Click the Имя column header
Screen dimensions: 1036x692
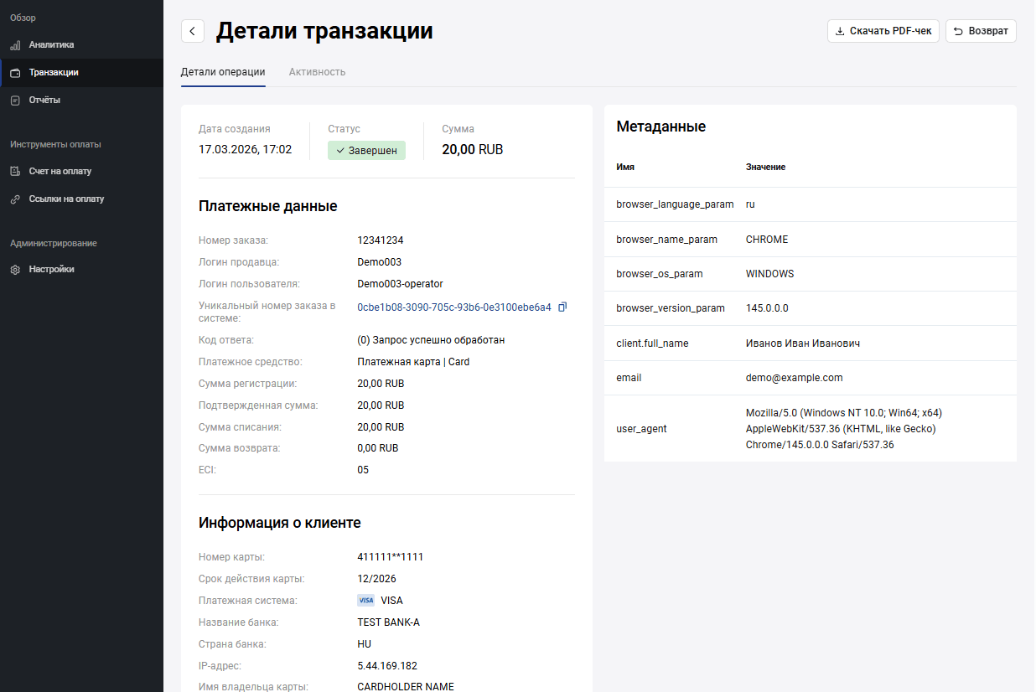625,168
